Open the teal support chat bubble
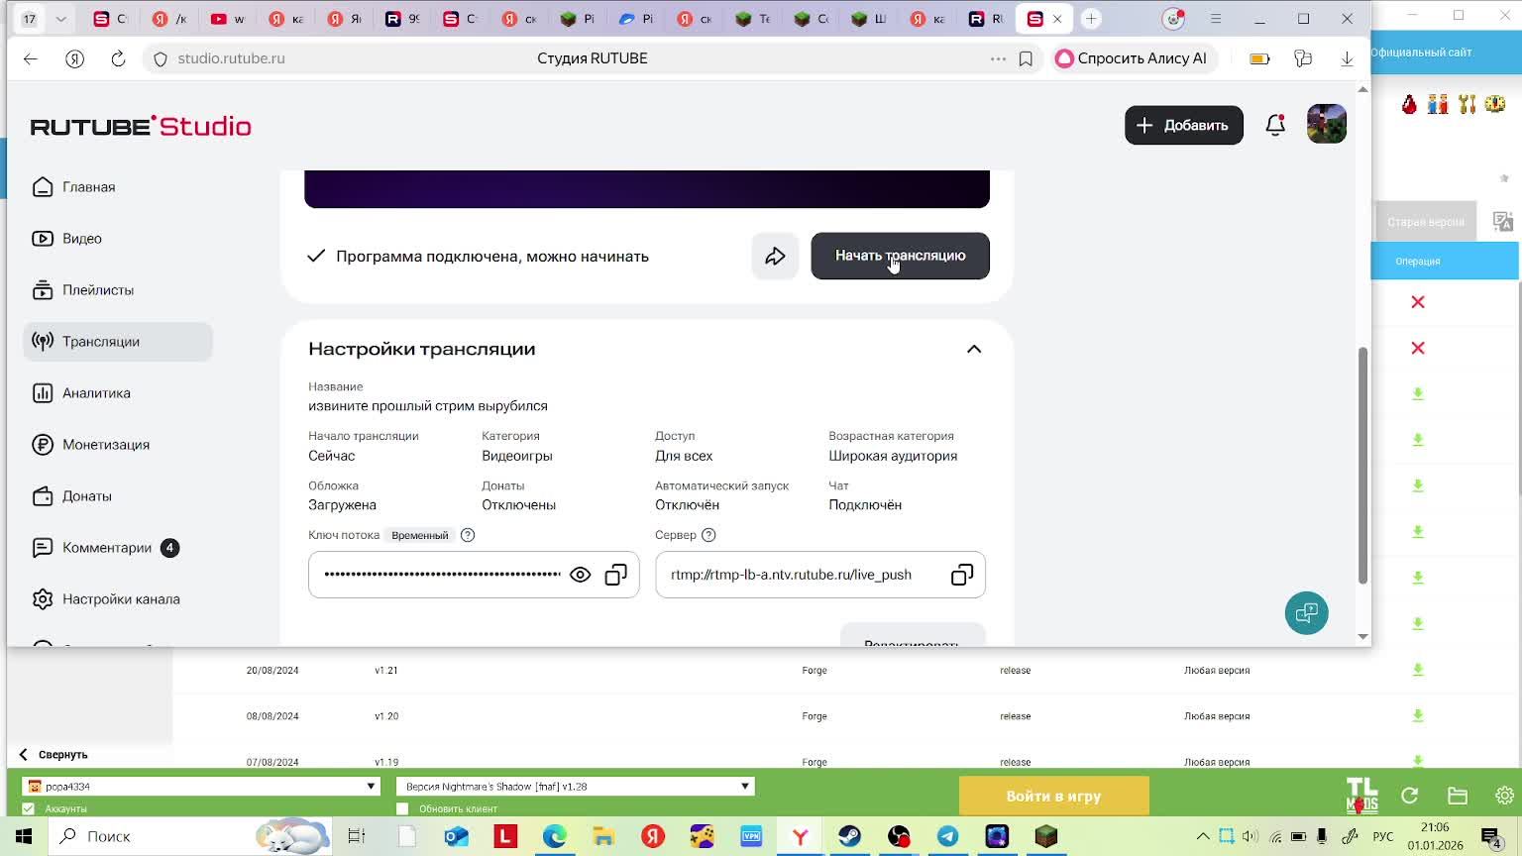1522x856 pixels. point(1306,613)
